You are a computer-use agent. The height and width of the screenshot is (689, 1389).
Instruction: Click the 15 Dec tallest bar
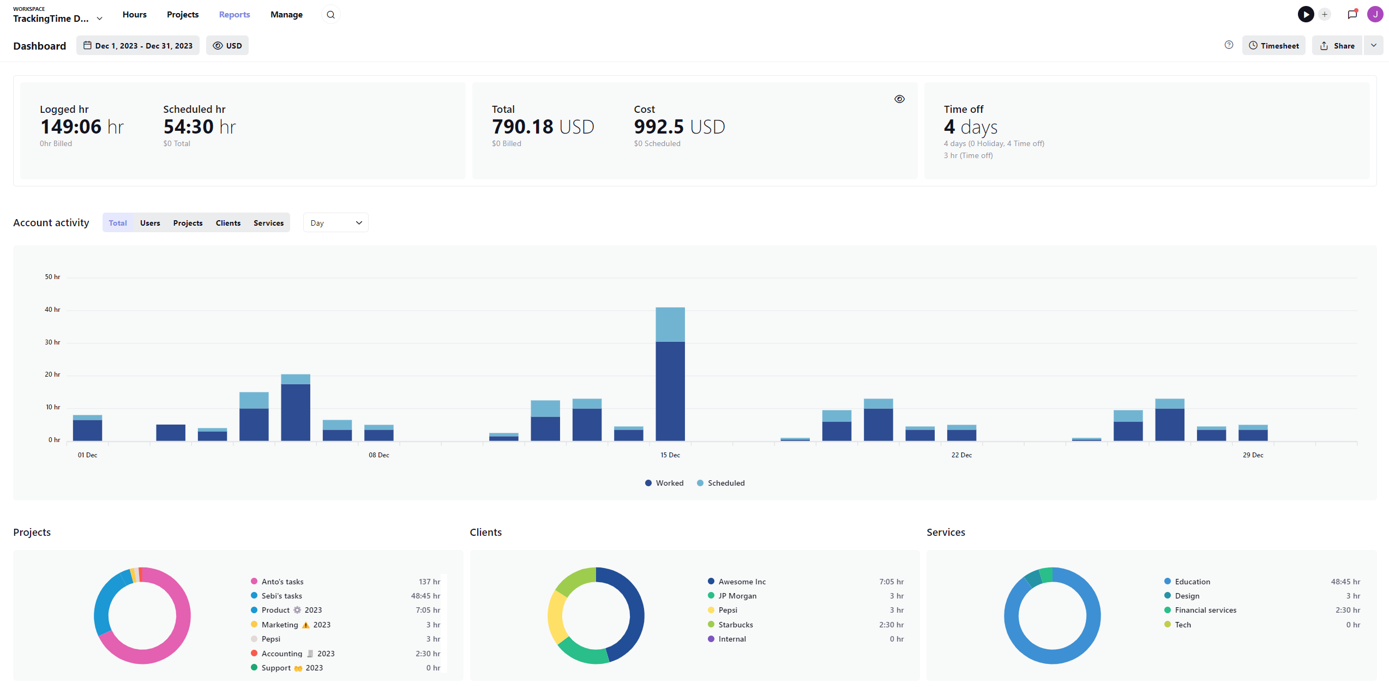pos(670,374)
